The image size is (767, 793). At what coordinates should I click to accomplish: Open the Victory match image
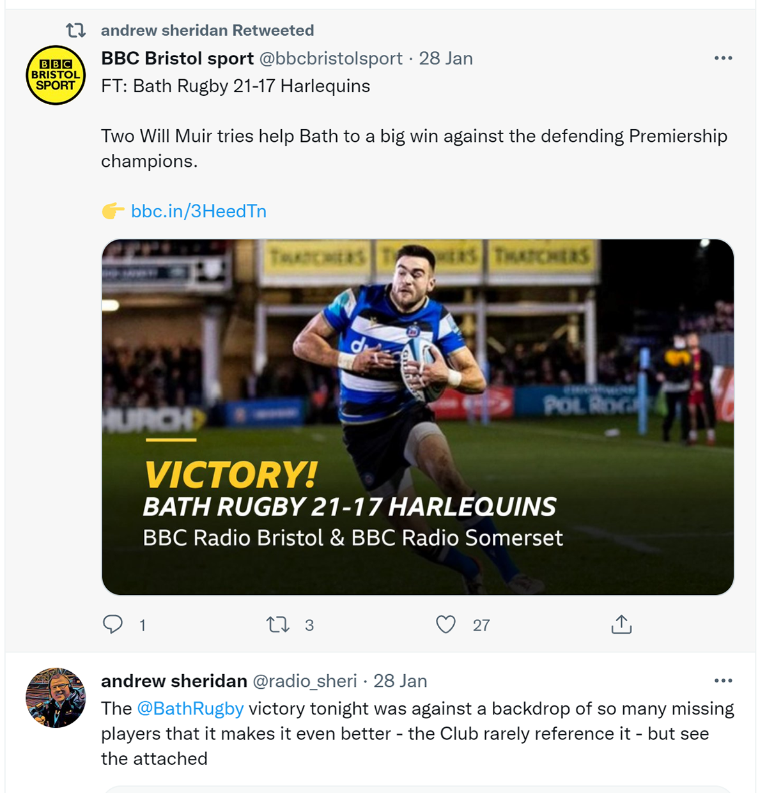pyautogui.click(x=417, y=417)
